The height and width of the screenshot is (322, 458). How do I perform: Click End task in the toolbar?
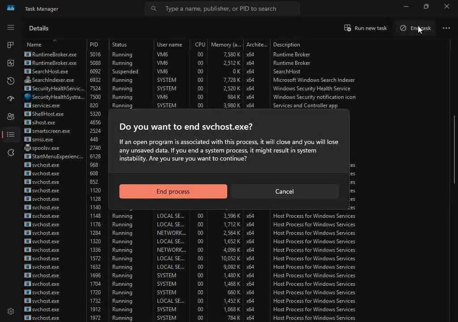point(416,28)
